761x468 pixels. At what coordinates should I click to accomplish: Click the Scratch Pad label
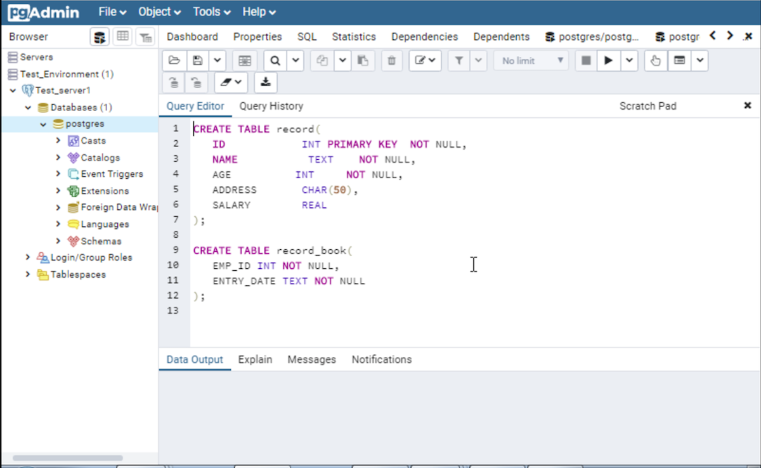(x=647, y=106)
